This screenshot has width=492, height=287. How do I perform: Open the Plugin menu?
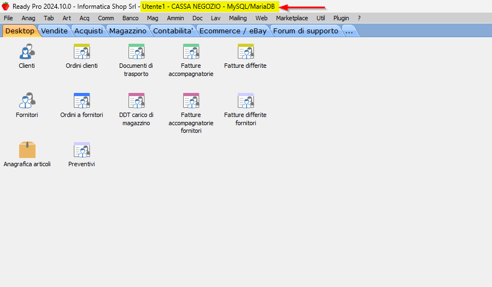[x=341, y=18]
